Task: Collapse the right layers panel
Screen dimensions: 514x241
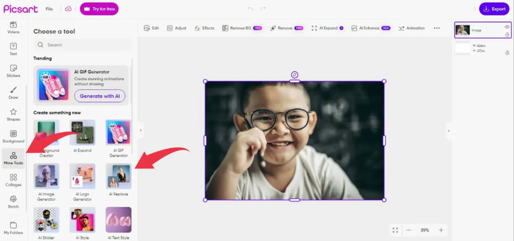Action: 448,131
